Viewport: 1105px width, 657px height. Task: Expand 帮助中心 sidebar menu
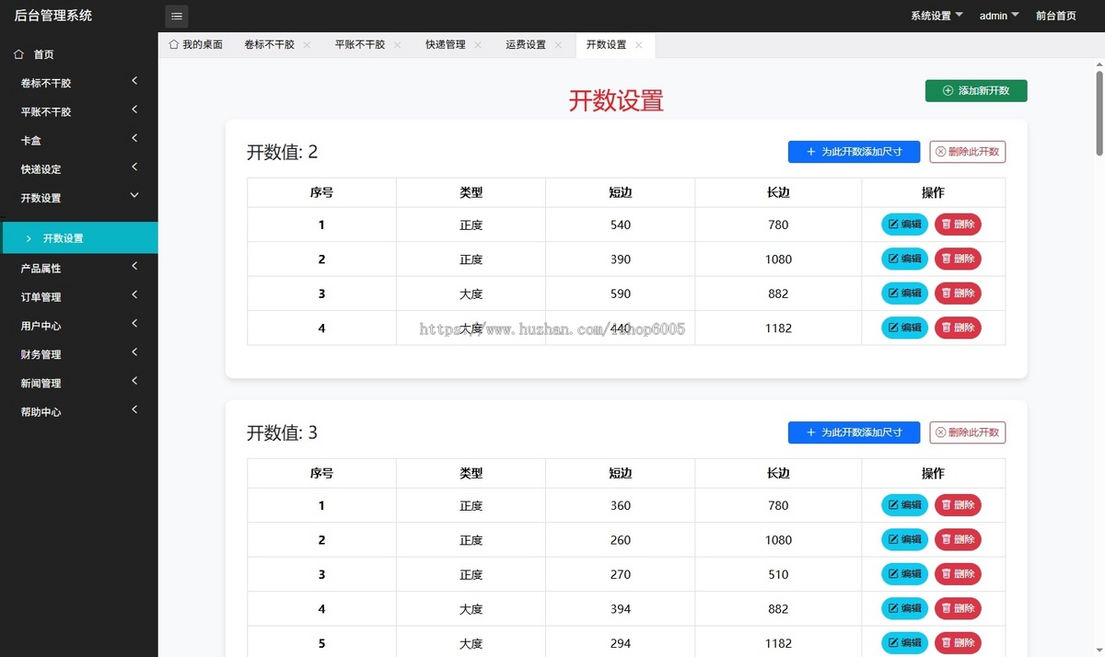coord(79,412)
